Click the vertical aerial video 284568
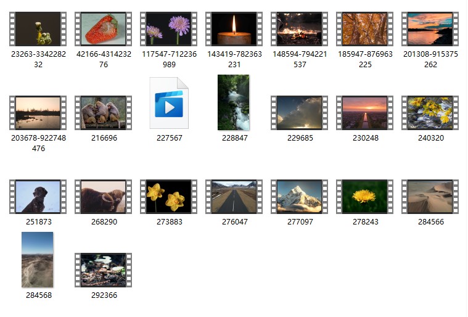The image size is (468, 317). coord(38,260)
